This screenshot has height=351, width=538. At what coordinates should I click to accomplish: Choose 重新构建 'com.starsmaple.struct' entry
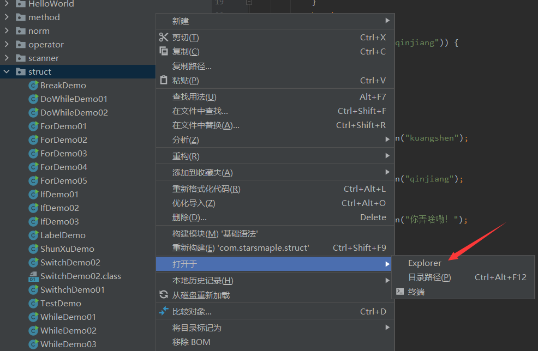click(275, 248)
